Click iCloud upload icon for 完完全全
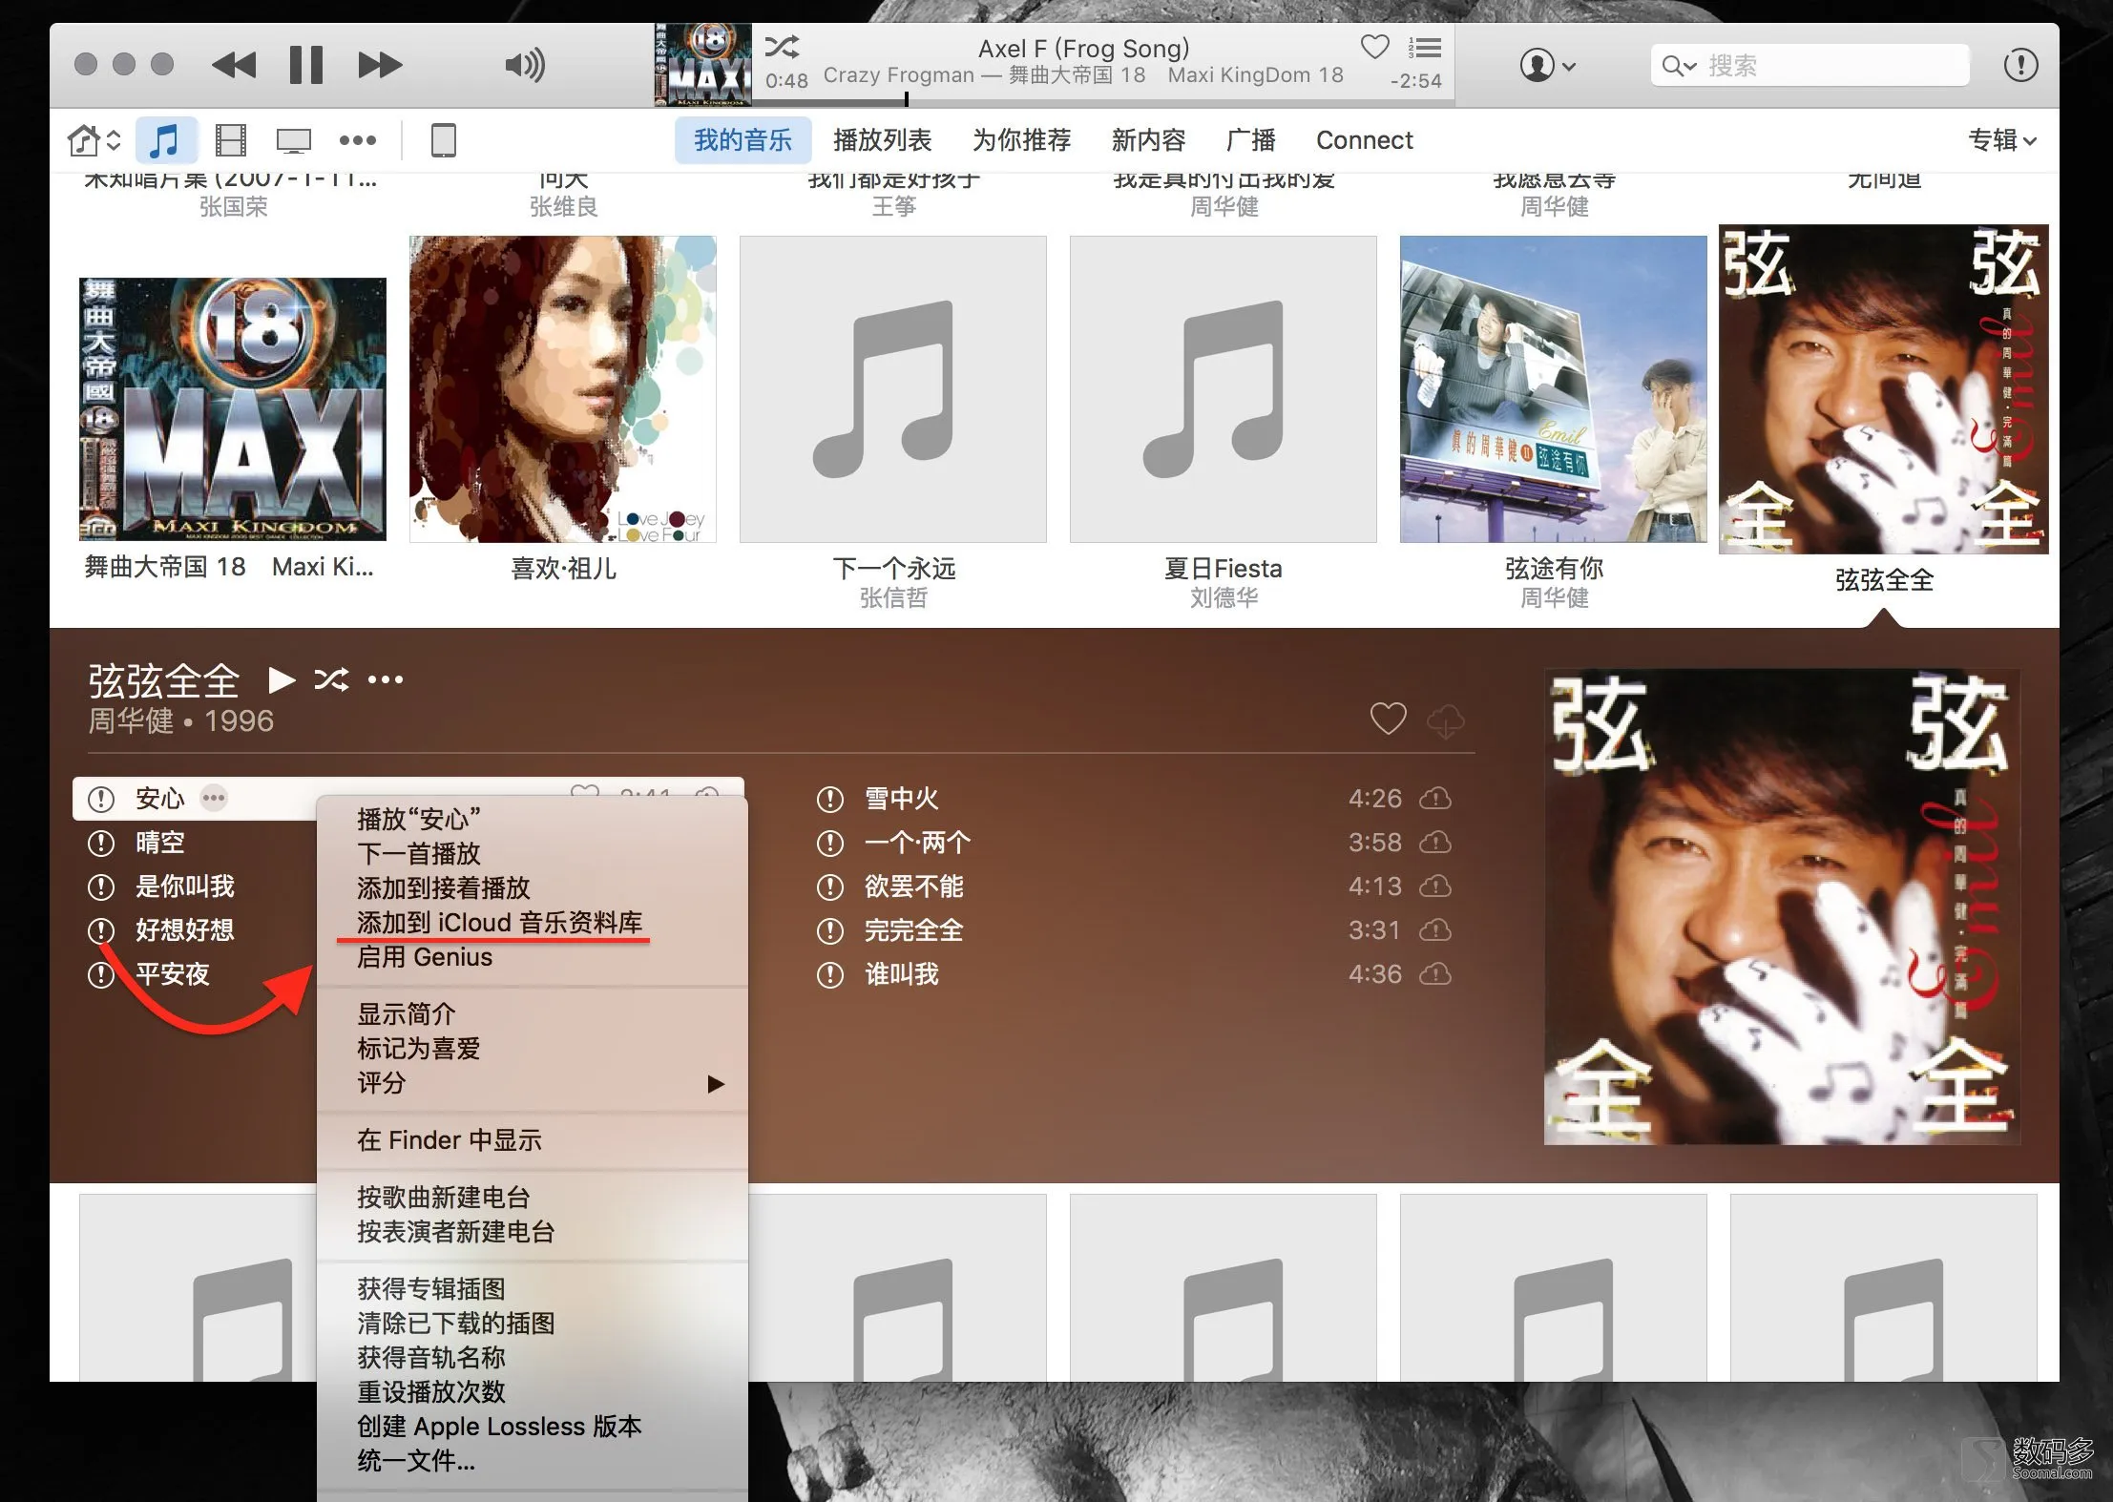Image resolution: width=2113 pixels, height=1502 pixels. click(x=1435, y=929)
